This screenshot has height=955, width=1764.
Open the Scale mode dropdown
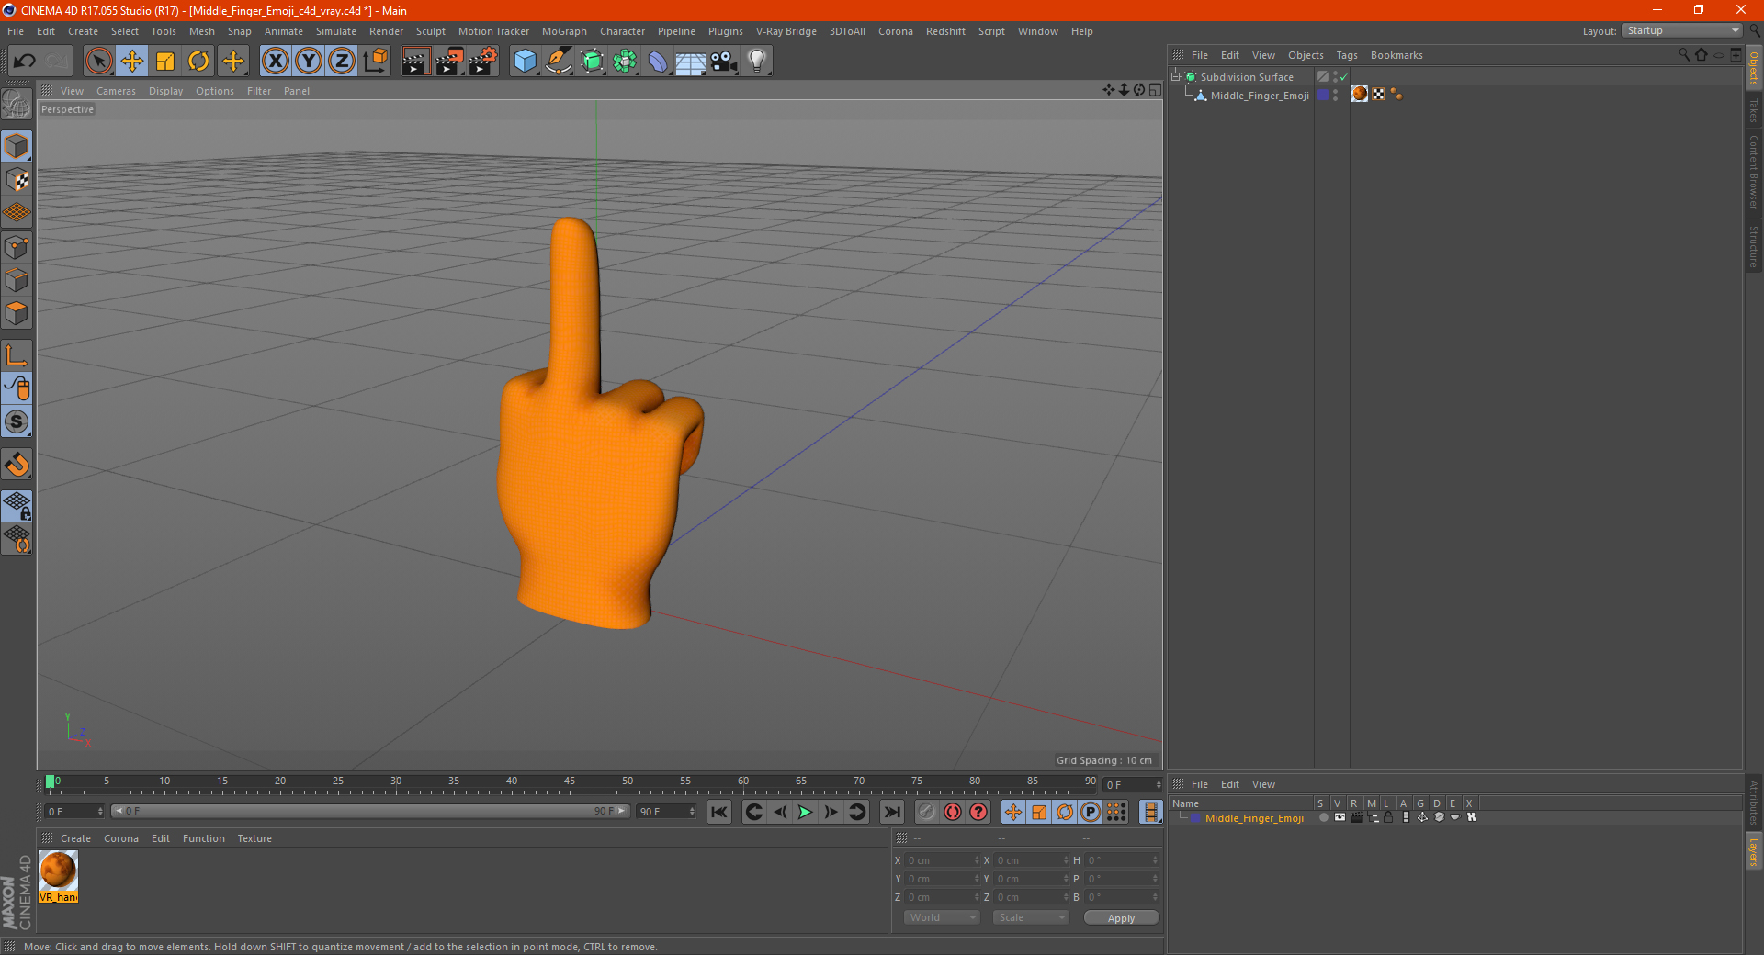[x=1030, y=917]
